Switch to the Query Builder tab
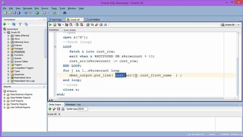243x137 pixels. pos(70,30)
